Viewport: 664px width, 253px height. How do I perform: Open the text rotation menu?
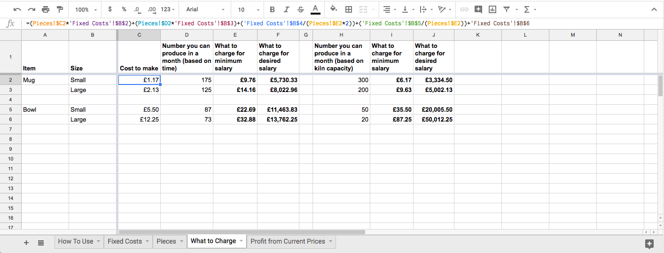[x=444, y=9]
